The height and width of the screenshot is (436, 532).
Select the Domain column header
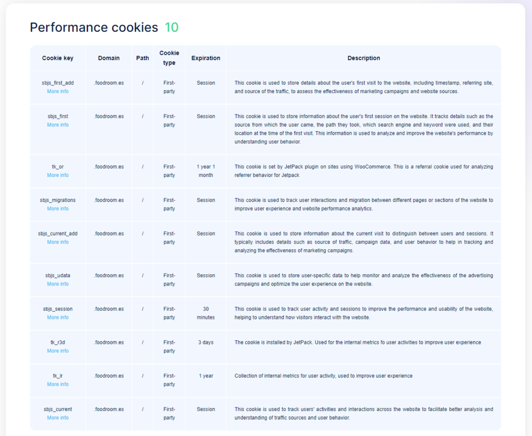tap(109, 58)
